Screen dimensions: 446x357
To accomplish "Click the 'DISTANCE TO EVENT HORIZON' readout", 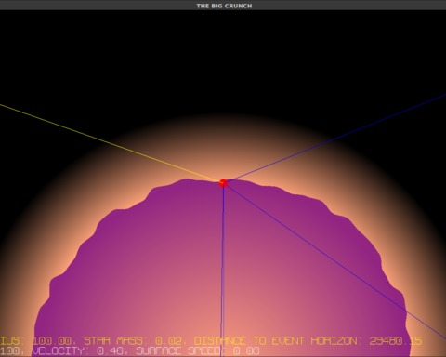I will point(308,341).
